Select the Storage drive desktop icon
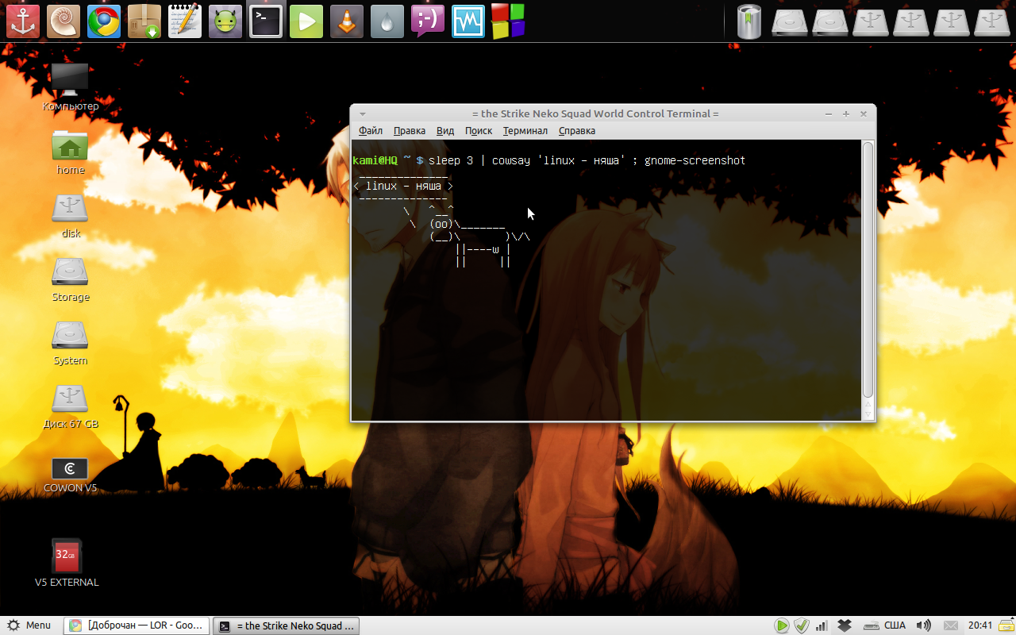 [x=70, y=279]
